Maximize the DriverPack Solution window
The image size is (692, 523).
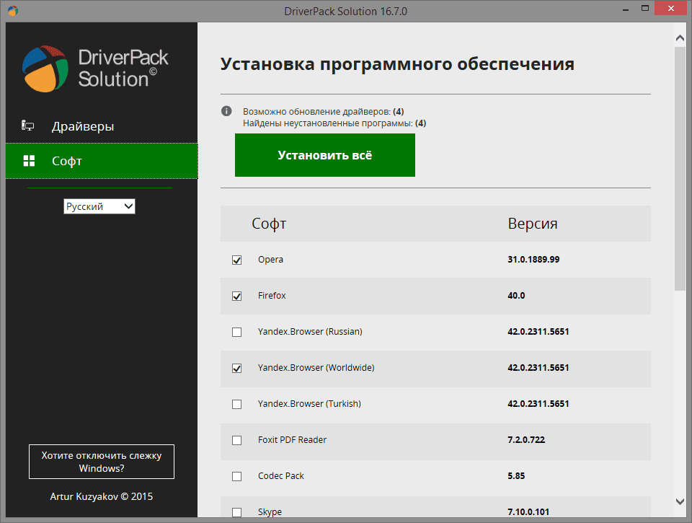click(x=644, y=9)
